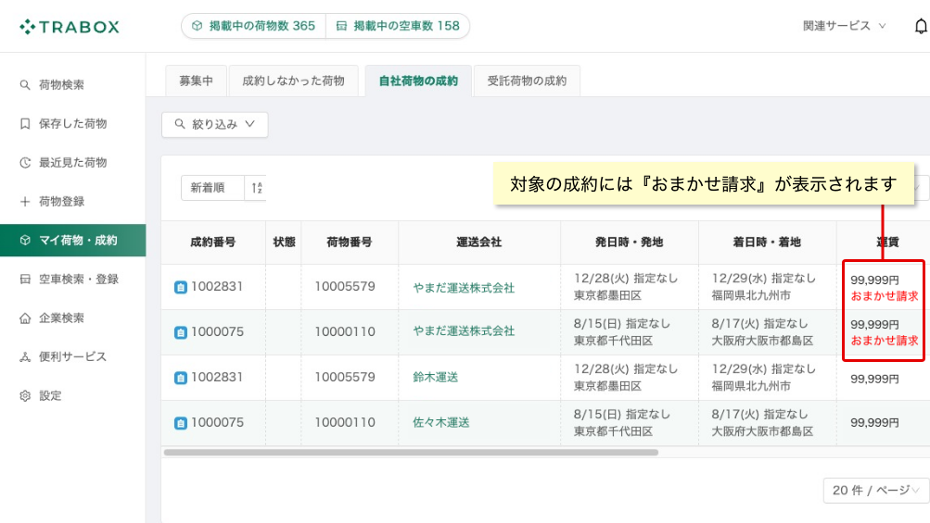This screenshot has height=523, width=930.
Task: Switch to 成約しなかった荷物 tab
Action: tap(293, 81)
